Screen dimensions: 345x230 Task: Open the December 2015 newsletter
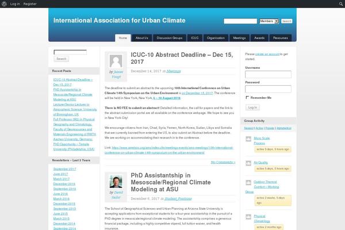pyautogui.click(x=64, y=204)
